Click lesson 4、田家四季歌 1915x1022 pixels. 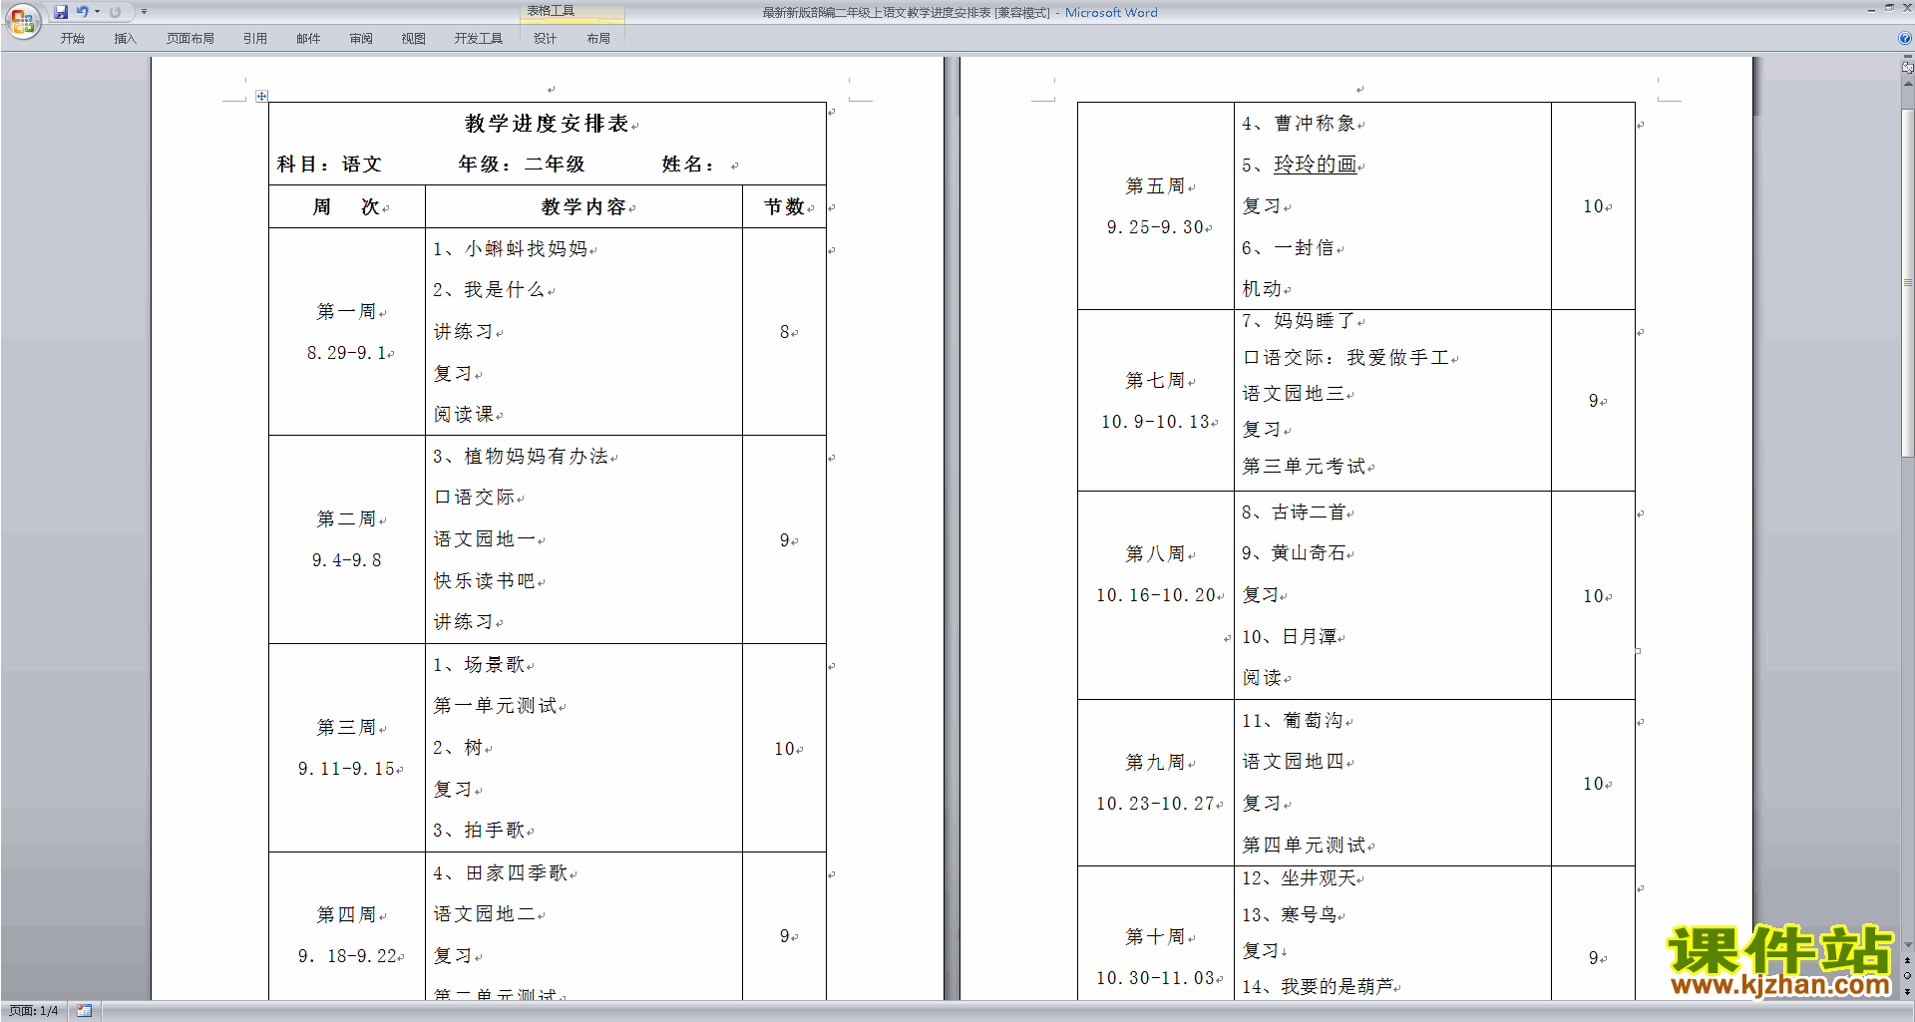[500, 873]
